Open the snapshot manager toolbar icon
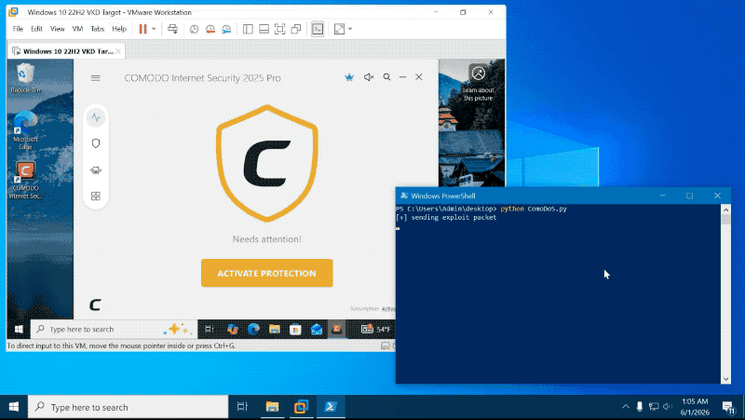The height and width of the screenshot is (420, 745). point(226,29)
